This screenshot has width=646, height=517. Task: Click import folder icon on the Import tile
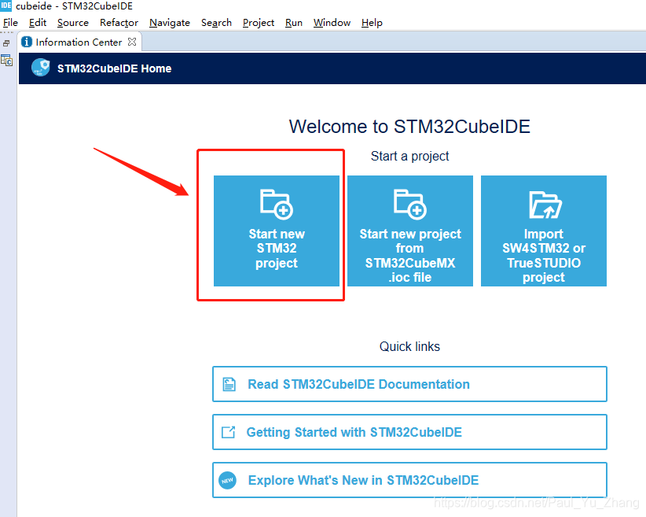(545, 205)
